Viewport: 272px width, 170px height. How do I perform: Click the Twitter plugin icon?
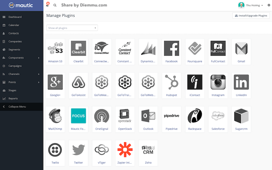(78, 150)
